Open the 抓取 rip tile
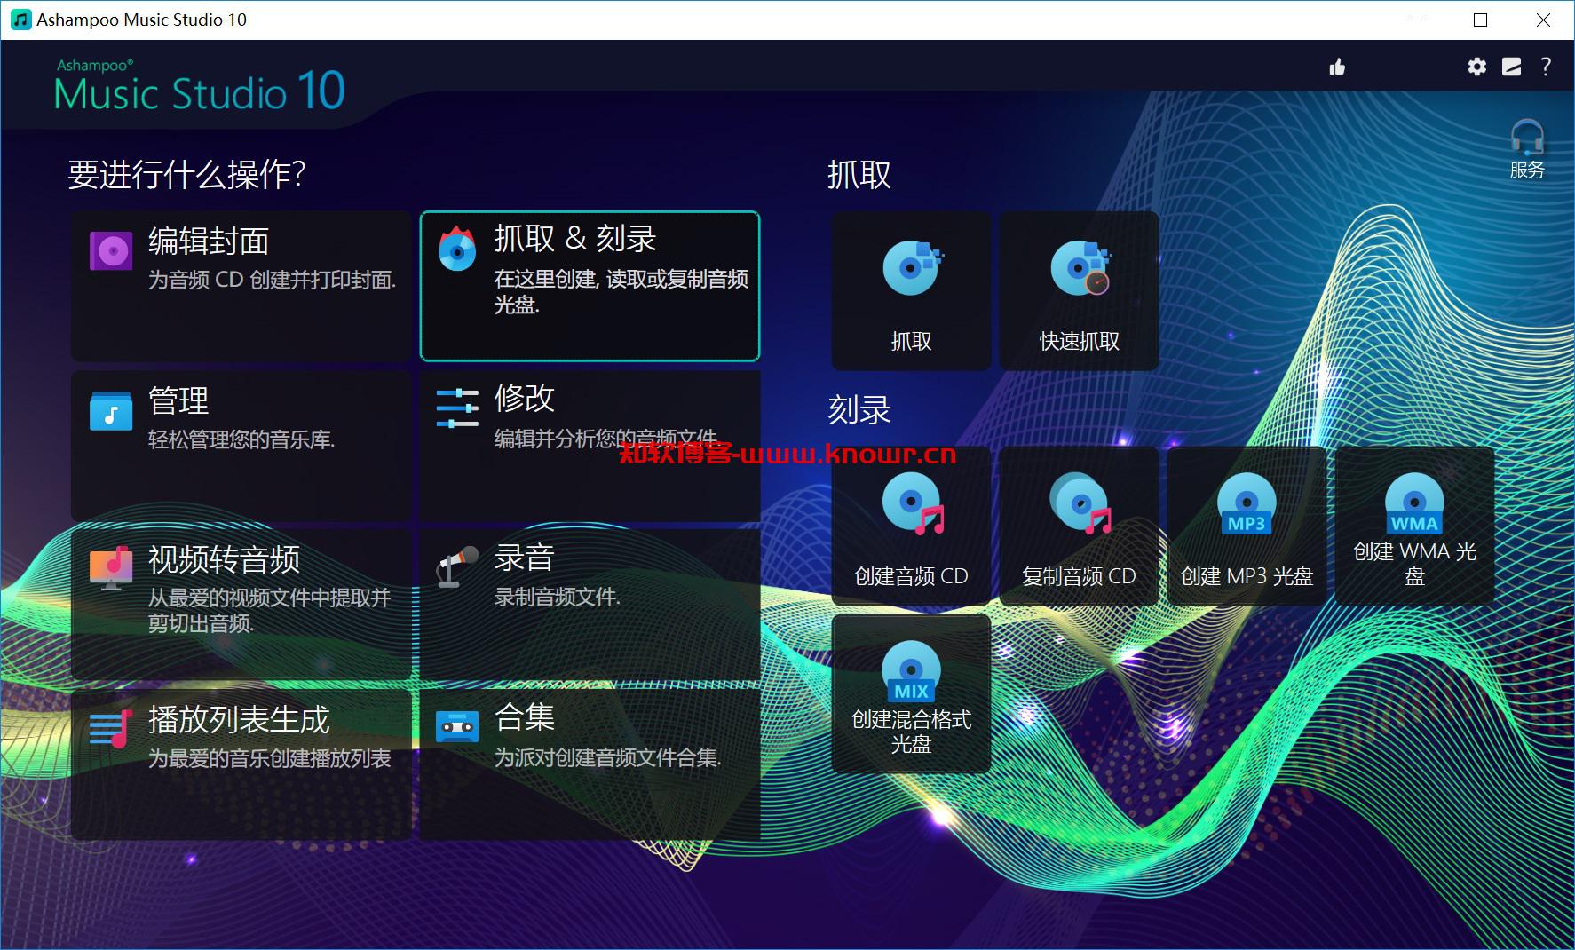The height and width of the screenshot is (950, 1575). pos(911,290)
